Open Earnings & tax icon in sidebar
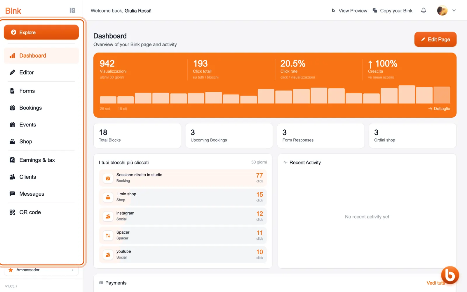Viewport: 467px width, 292px height. click(x=12, y=160)
